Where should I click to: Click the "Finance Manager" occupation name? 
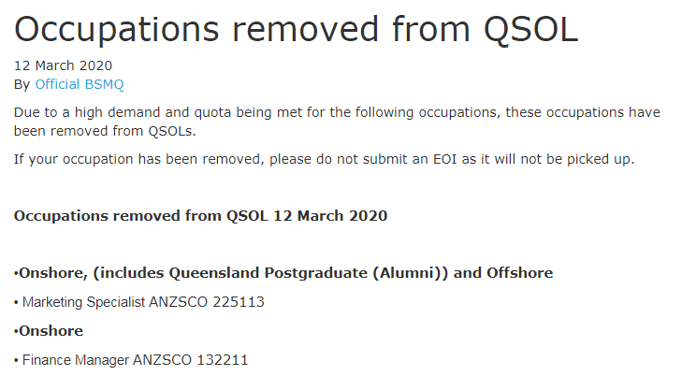click(72, 360)
